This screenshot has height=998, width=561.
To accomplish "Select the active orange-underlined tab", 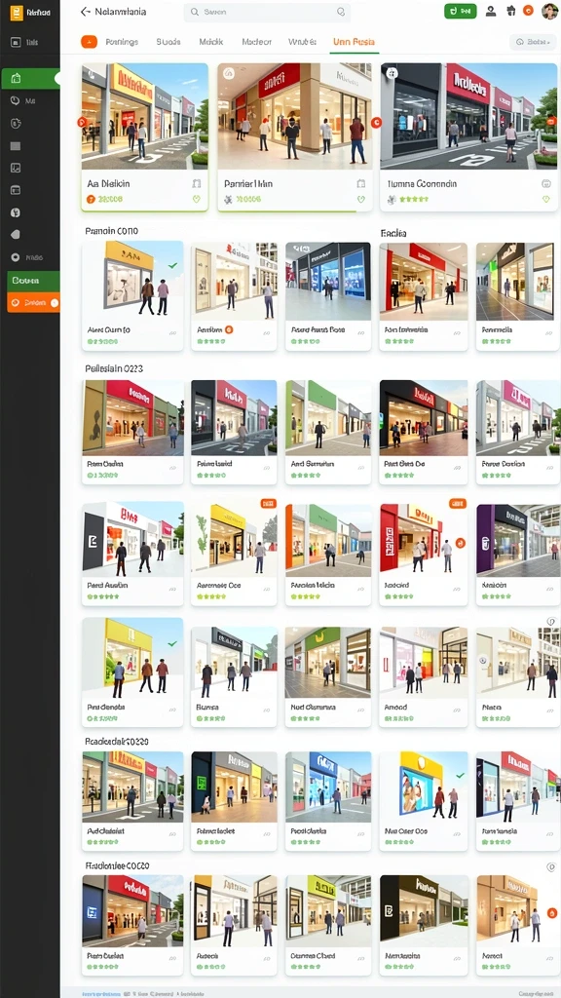I will click(x=354, y=42).
